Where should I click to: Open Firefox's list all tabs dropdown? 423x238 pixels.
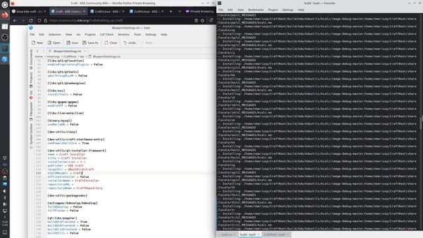pos(179,11)
